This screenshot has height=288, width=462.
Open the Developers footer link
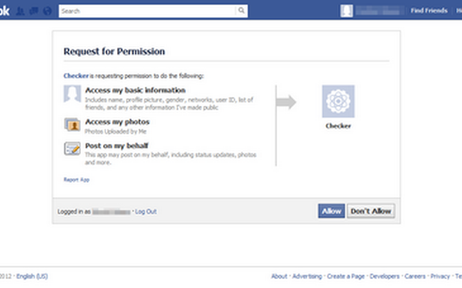(384, 276)
